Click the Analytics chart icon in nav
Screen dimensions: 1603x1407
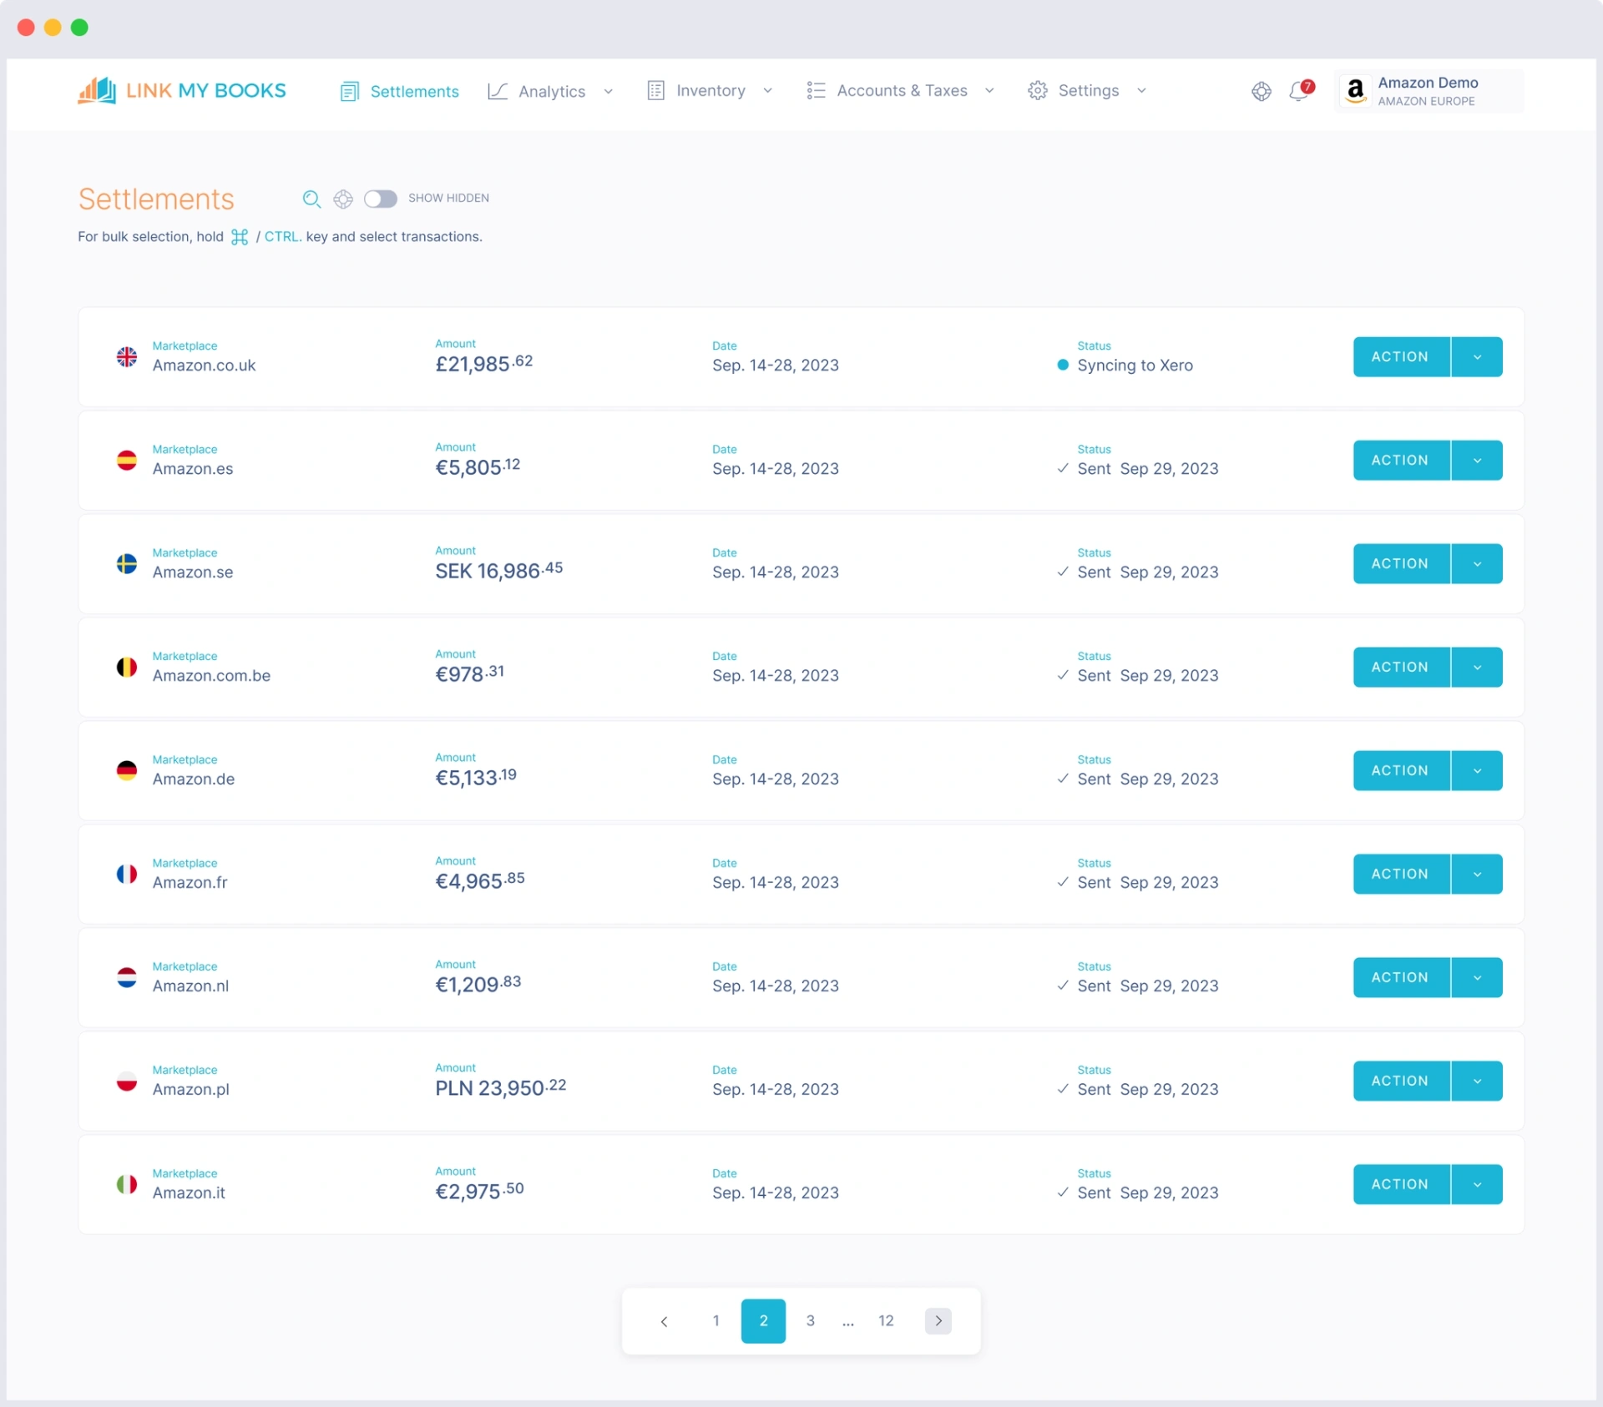point(498,91)
